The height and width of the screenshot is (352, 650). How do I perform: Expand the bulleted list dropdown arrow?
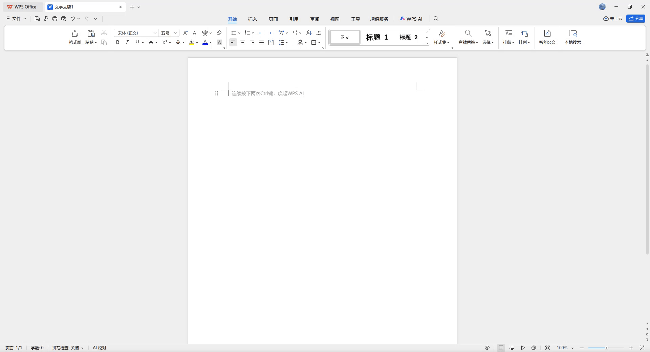pyautogui.click(x=239, y=33)
